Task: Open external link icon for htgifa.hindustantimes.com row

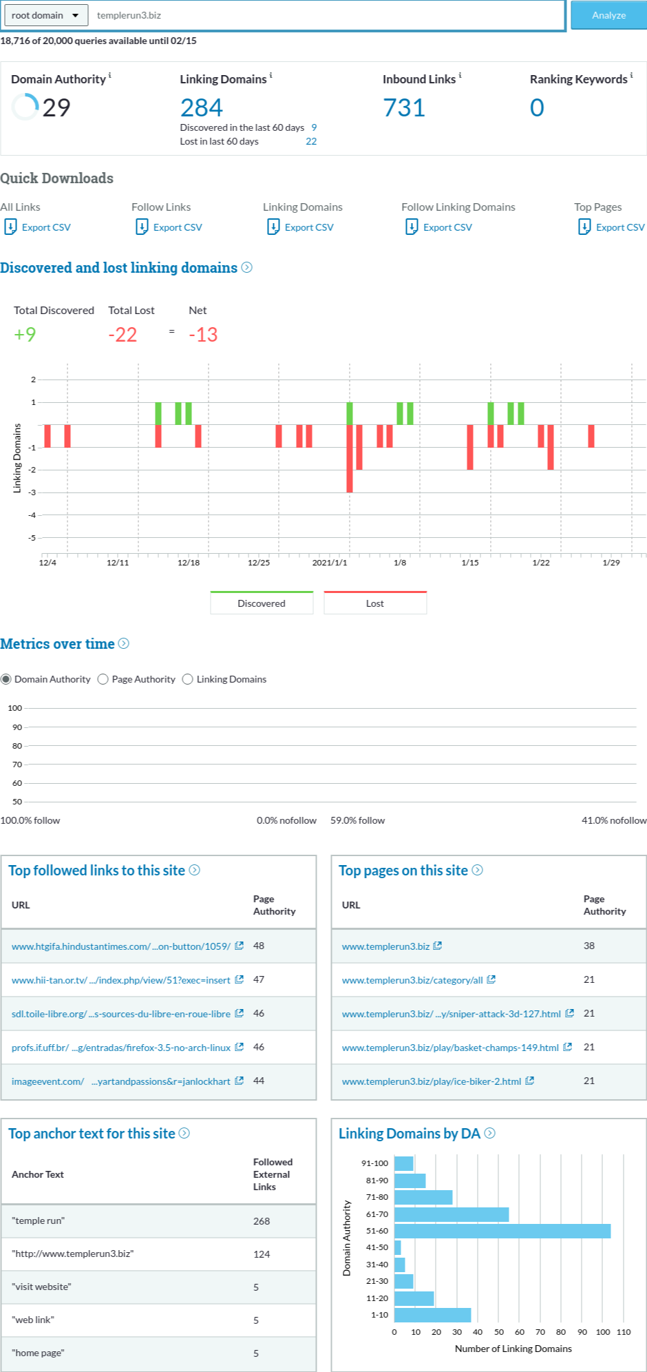Action: [x=240, y=946]
